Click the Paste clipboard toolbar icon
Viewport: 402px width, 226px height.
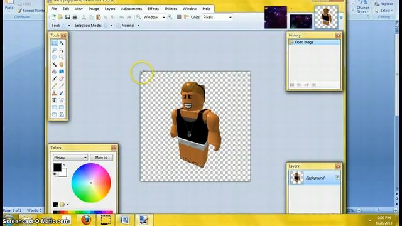point(98,17)
